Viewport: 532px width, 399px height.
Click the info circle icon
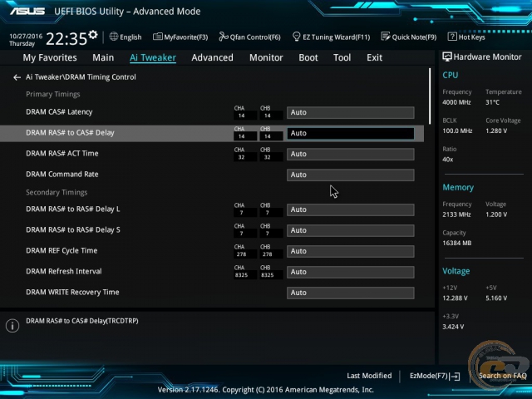tap(12, 326)
